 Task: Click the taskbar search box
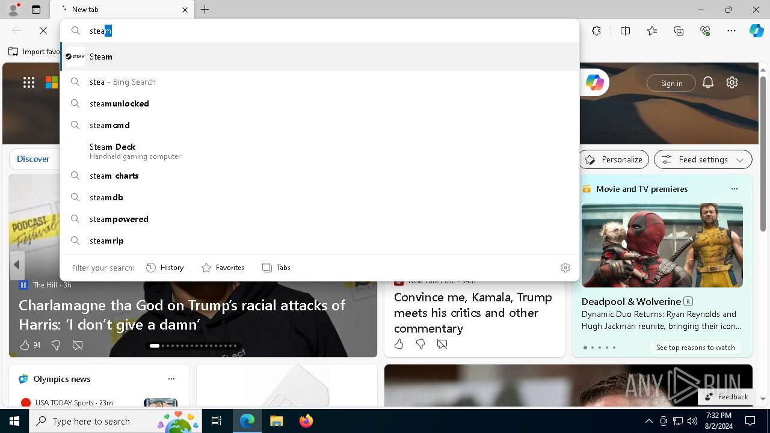point(116,421)
